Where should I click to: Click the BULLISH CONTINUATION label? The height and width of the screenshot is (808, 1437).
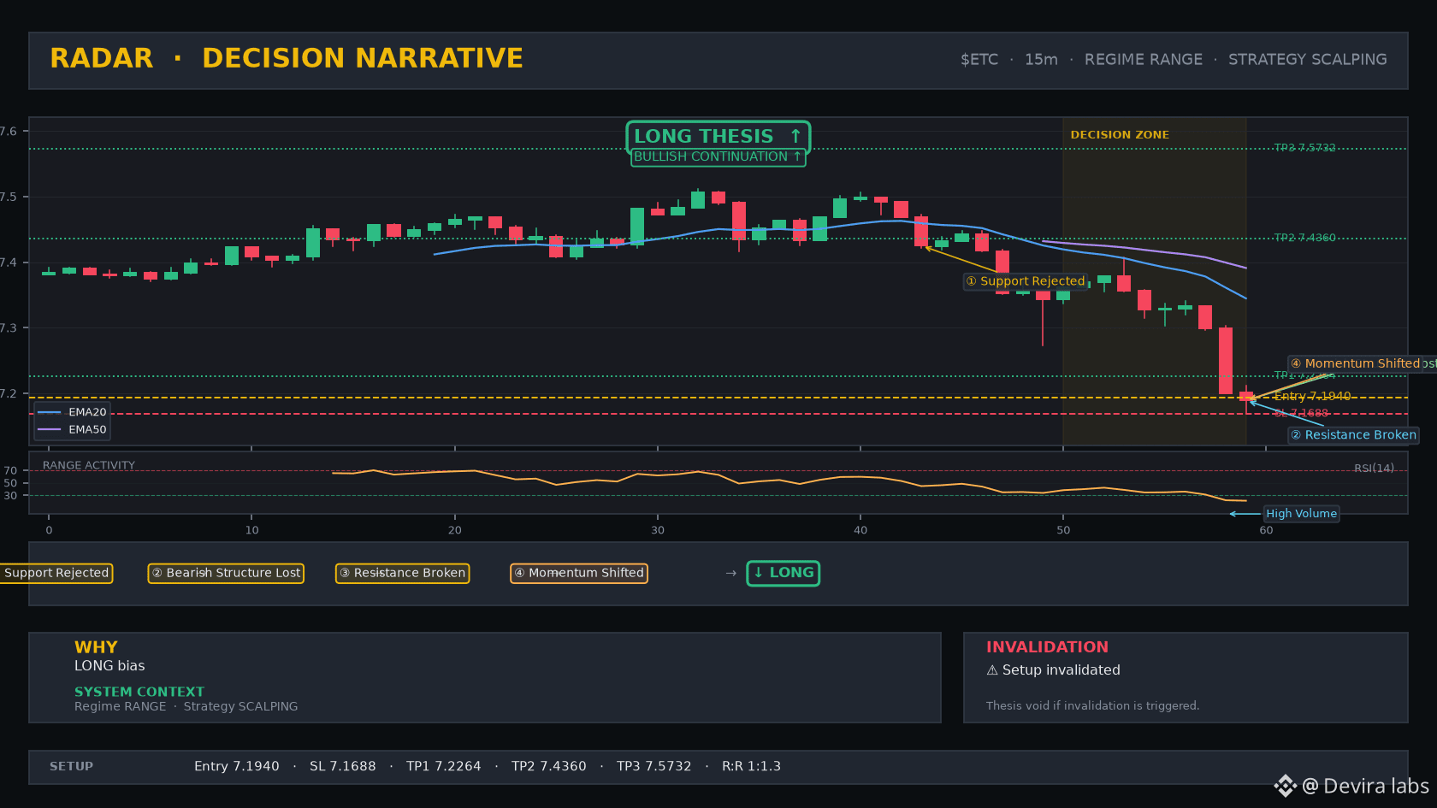click(x=718, y=157)
